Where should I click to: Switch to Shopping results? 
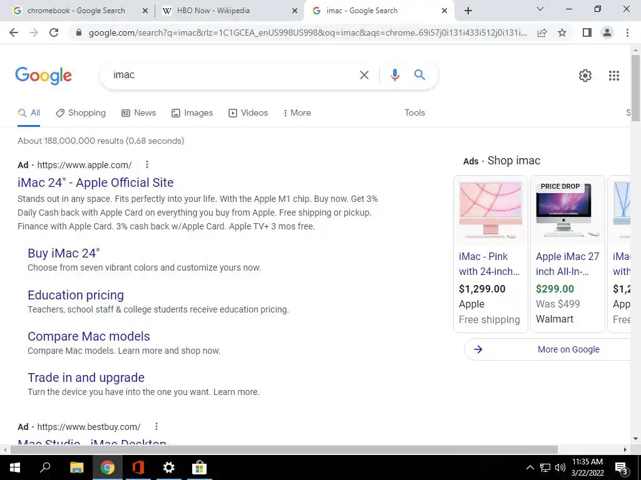pos(81,113)
